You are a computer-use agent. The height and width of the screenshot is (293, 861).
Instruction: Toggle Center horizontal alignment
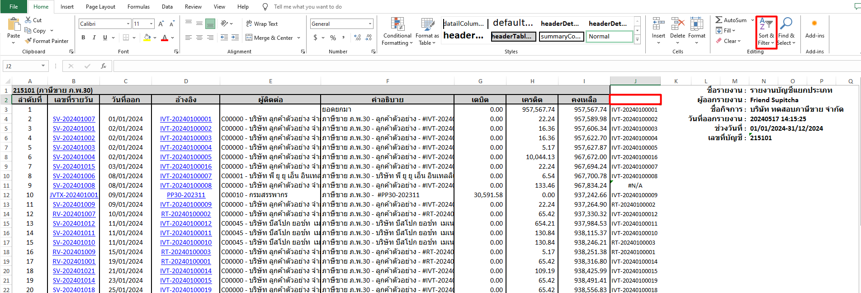[199, 38]
